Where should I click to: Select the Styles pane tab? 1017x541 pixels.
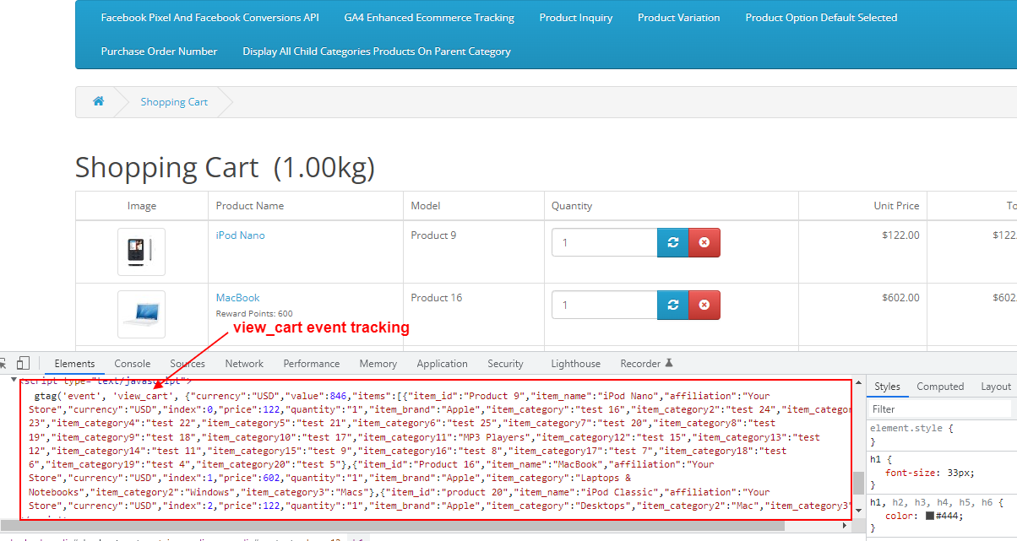(x=887, y=387)
